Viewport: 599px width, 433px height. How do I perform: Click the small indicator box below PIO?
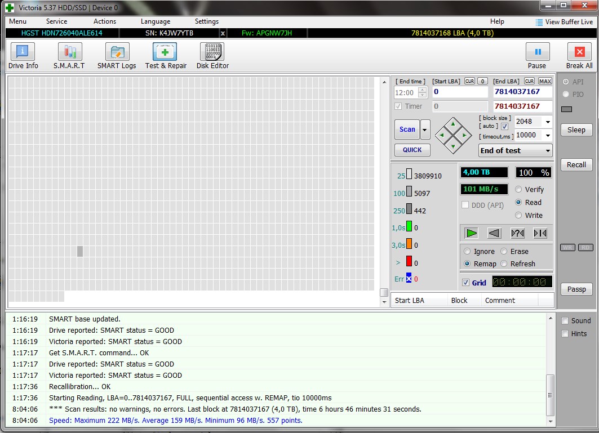tap(566, 109)
